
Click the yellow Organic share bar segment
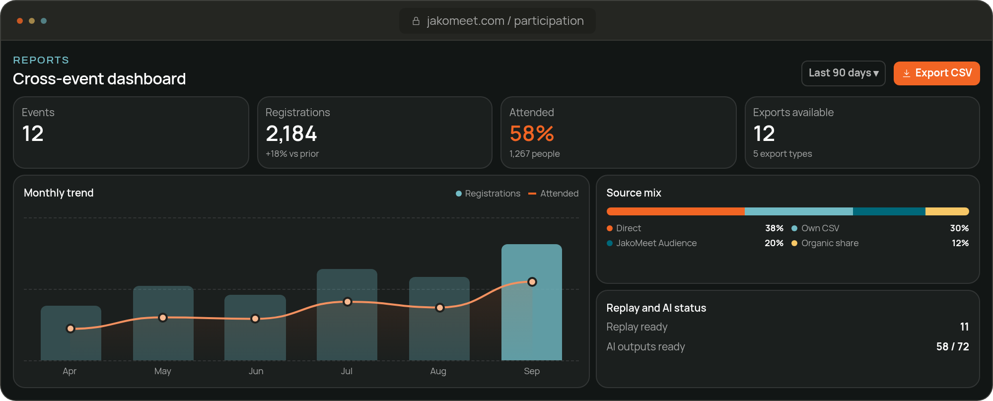[x=947, y=211]
